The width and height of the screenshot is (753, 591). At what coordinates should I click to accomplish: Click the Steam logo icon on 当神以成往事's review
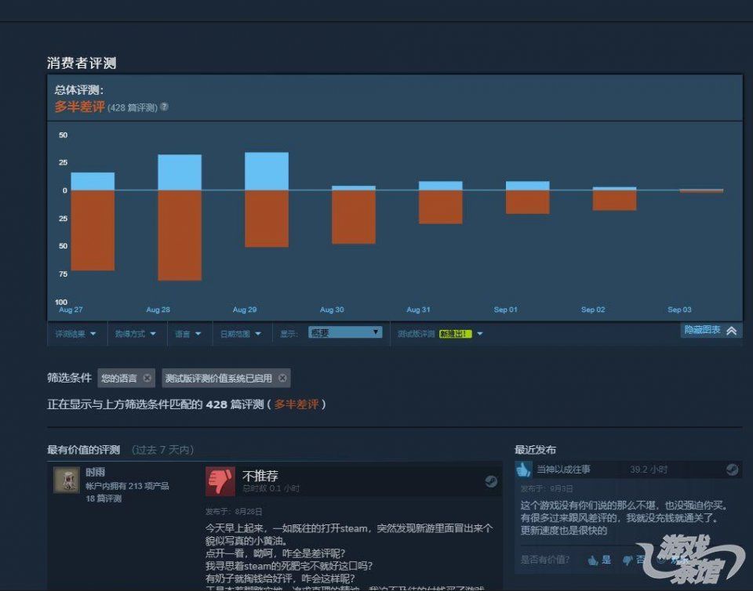(732, 470)
